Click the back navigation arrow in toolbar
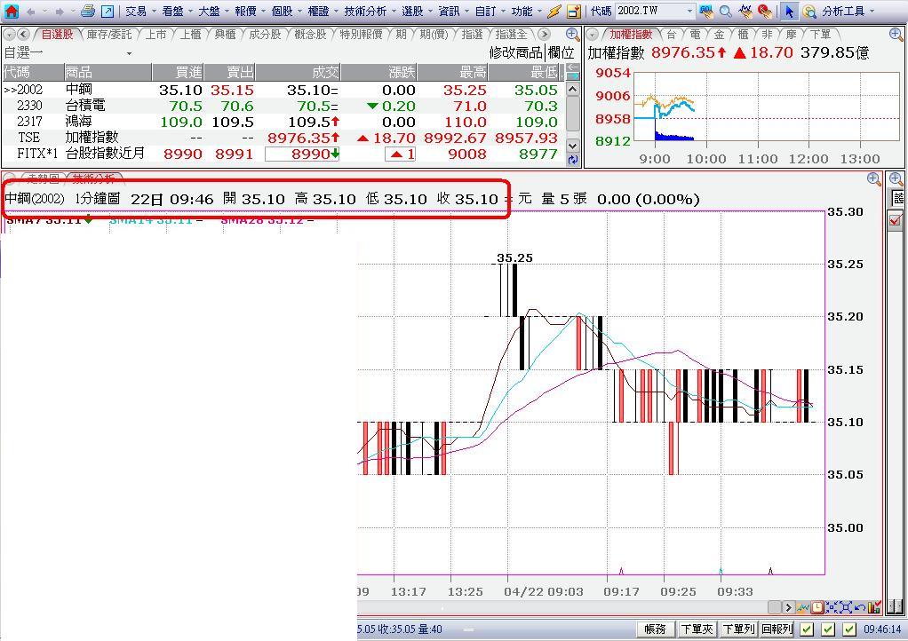 click(31, 12)
